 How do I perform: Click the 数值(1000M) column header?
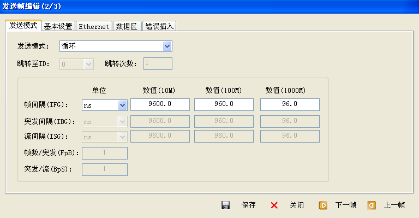(285, 90)
